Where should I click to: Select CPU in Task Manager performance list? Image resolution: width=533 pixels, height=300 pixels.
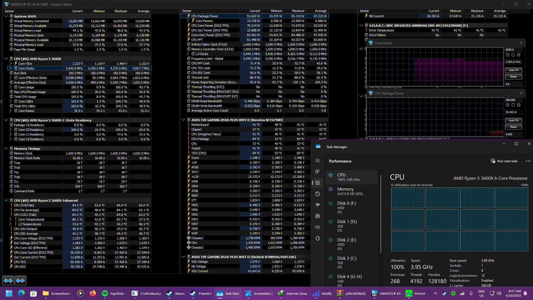click(351, 177)
